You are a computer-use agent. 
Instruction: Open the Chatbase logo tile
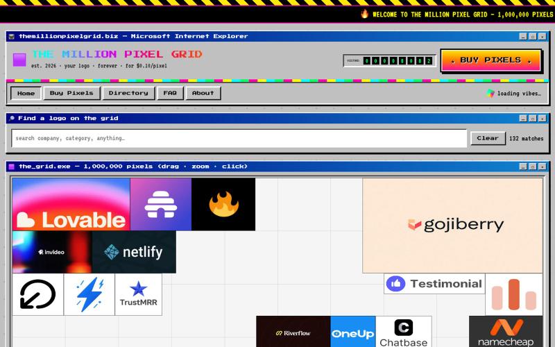pos(404,332)
